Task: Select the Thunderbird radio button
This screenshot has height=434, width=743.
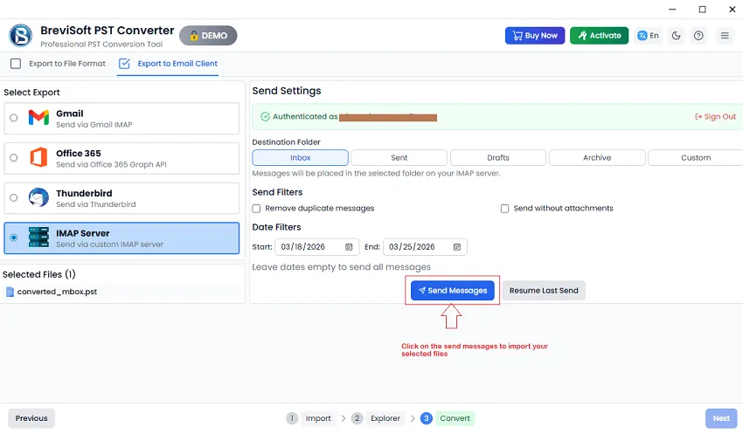Action: 14,197
